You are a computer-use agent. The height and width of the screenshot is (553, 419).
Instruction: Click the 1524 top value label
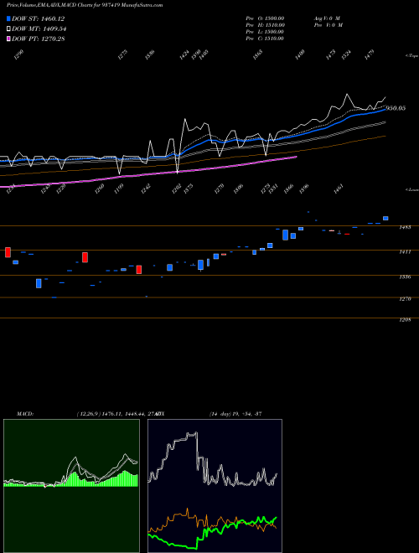click(347, 54)
